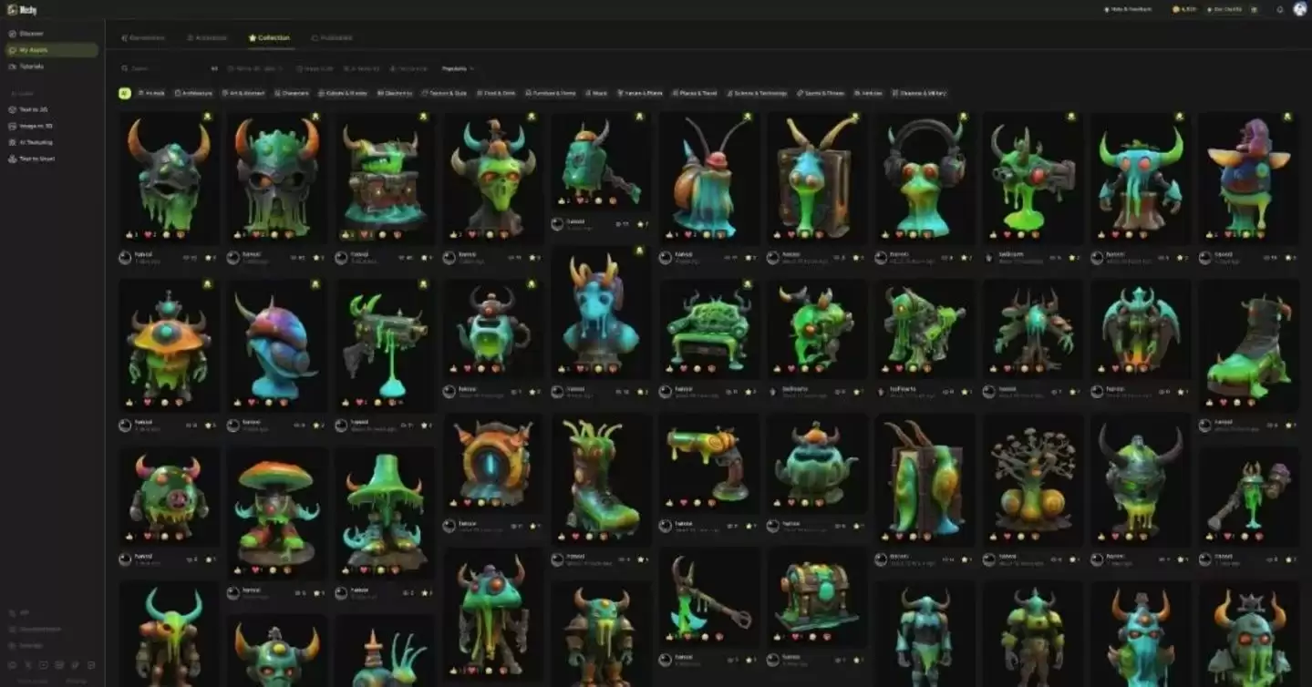Toggle the Characters category filter
The width and height of the screenshot is (1312, 687).
point(292,93)
